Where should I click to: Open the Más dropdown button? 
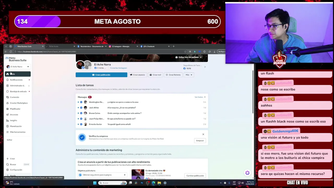(188, 75)
